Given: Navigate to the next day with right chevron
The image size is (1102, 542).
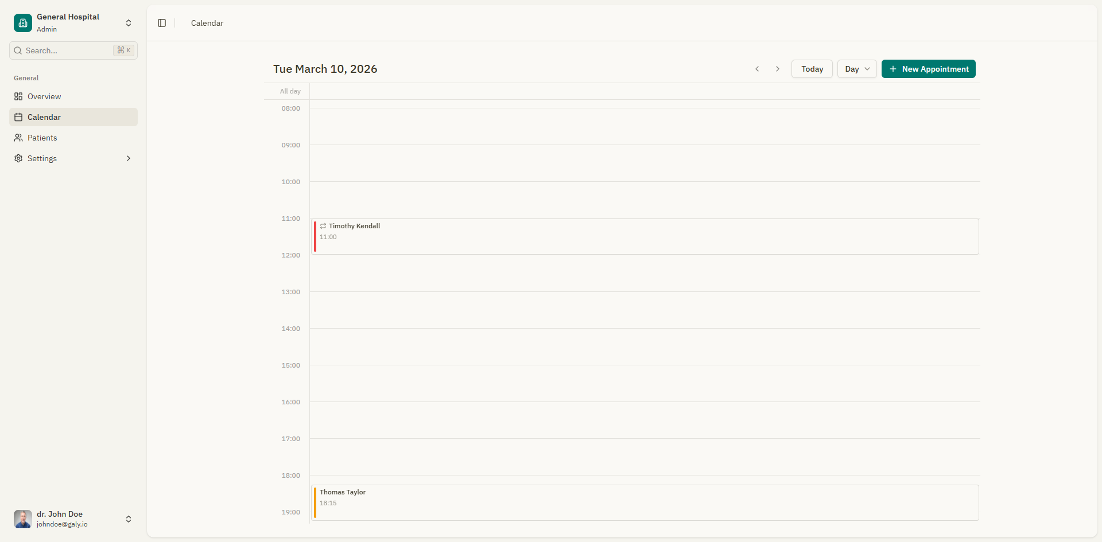Looking at the screenshot, I should tap(777, 69).
